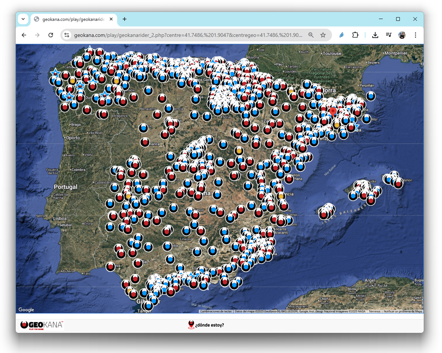Open the profile avatar menu
Image resolution: width=442 pixels, height=353 pixels.
point(402,35)
